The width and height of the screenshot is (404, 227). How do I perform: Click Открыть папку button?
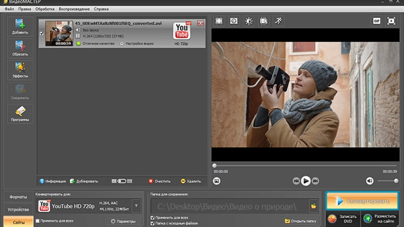click(300, 221)
